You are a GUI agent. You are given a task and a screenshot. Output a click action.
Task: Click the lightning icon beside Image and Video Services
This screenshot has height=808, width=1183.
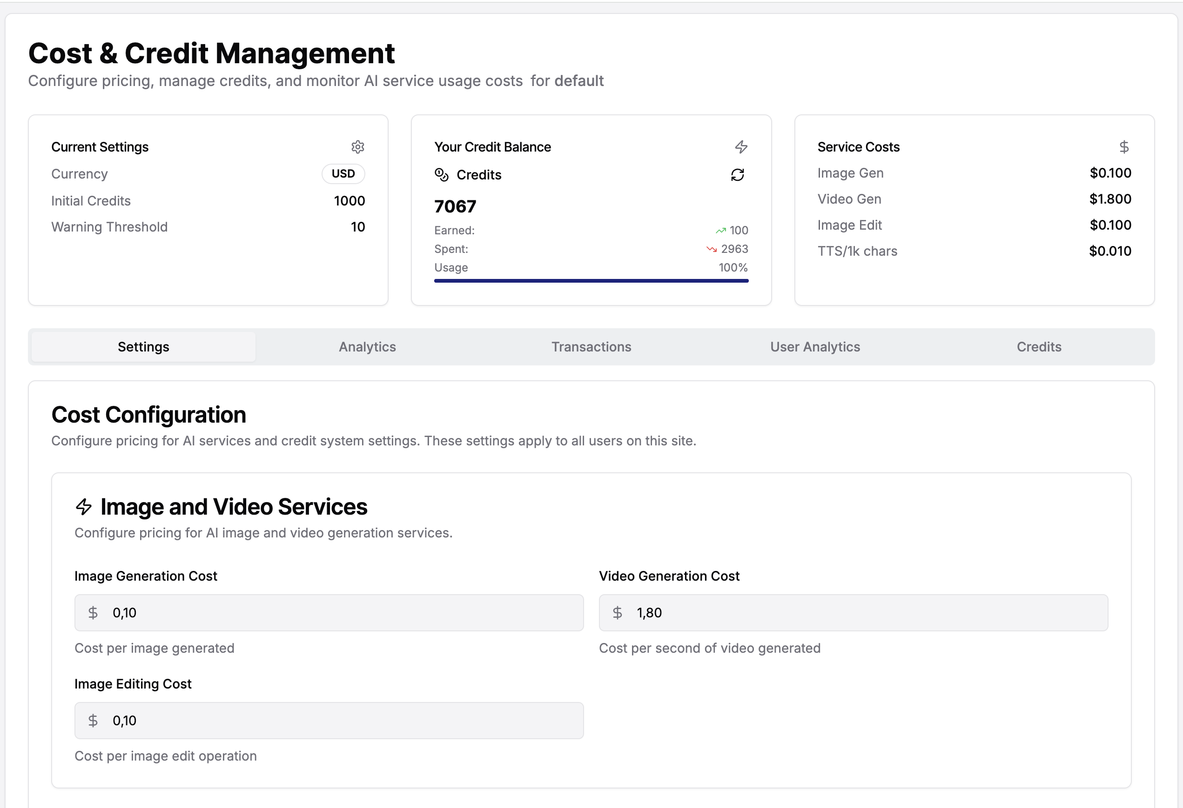83,506
